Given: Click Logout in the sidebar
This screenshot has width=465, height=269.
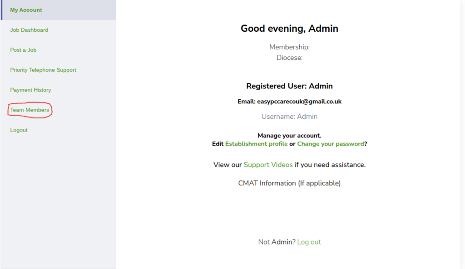Looking at the screenshot, I should [19, 130].
